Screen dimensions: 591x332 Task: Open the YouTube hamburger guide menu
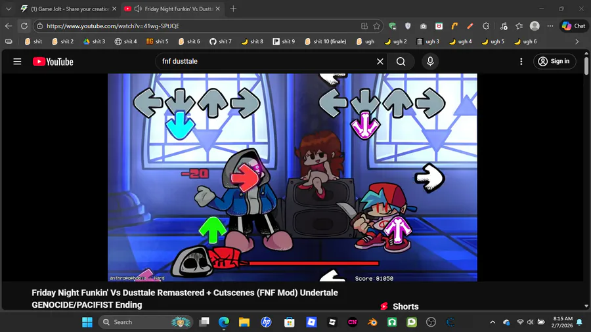click(x=17, y=62)
